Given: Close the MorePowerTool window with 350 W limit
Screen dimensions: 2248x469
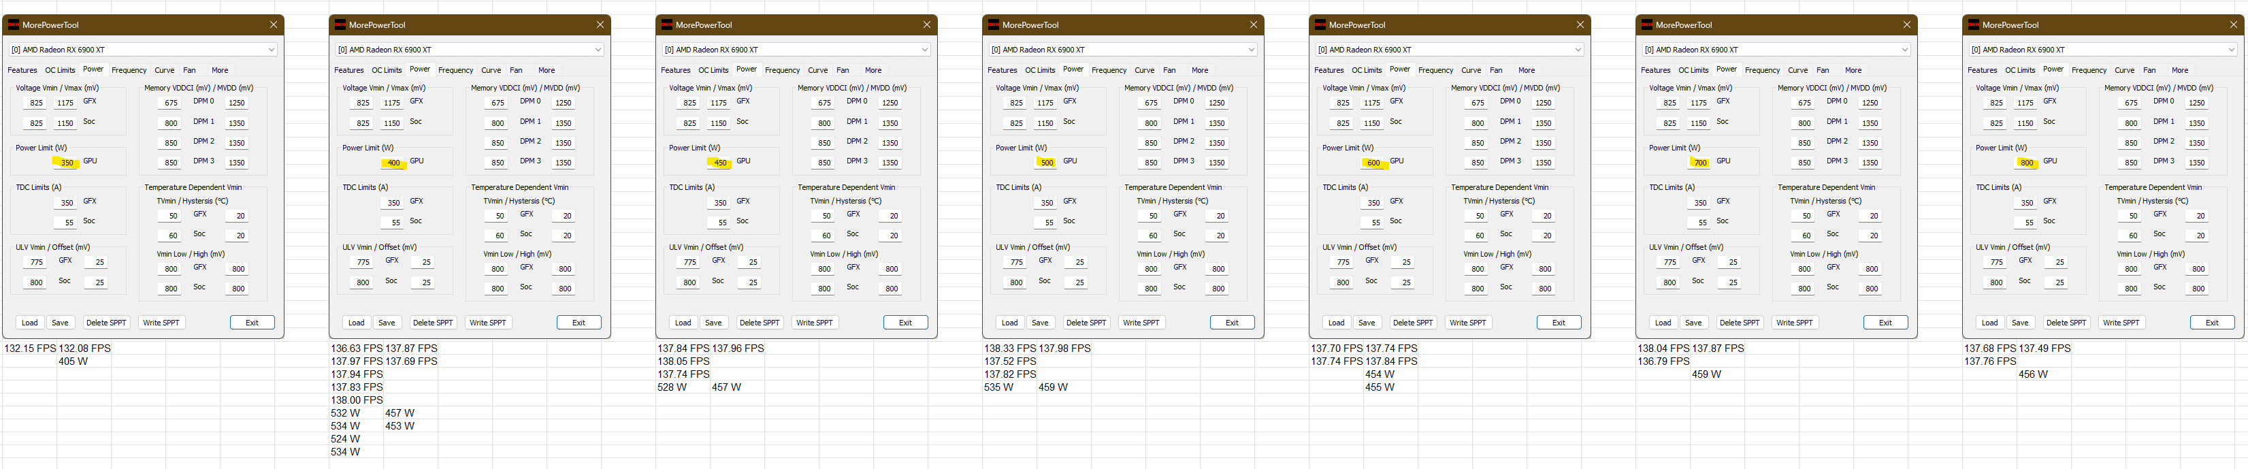Looking at the screenshot, I should (x=273, y=25).
